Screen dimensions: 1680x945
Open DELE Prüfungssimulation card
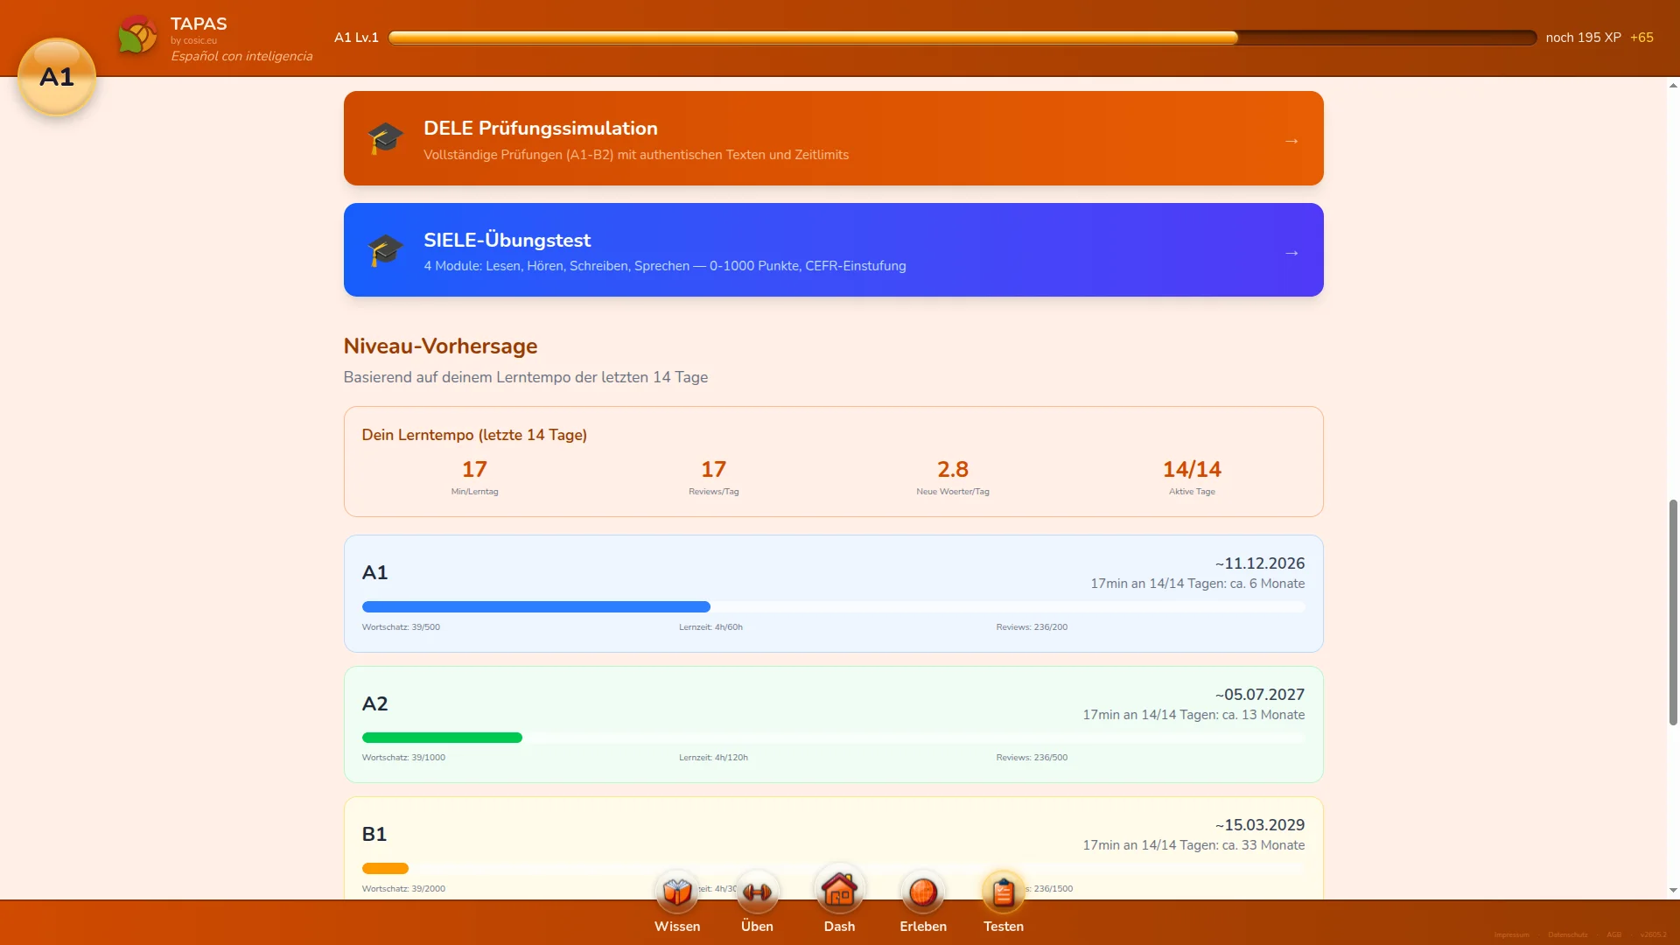[833, 138]
